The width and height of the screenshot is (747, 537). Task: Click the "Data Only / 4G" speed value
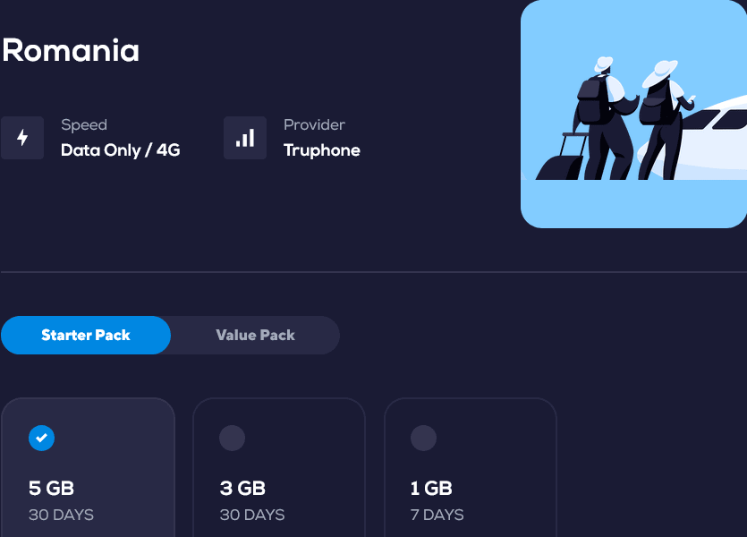tap(121, 150)
